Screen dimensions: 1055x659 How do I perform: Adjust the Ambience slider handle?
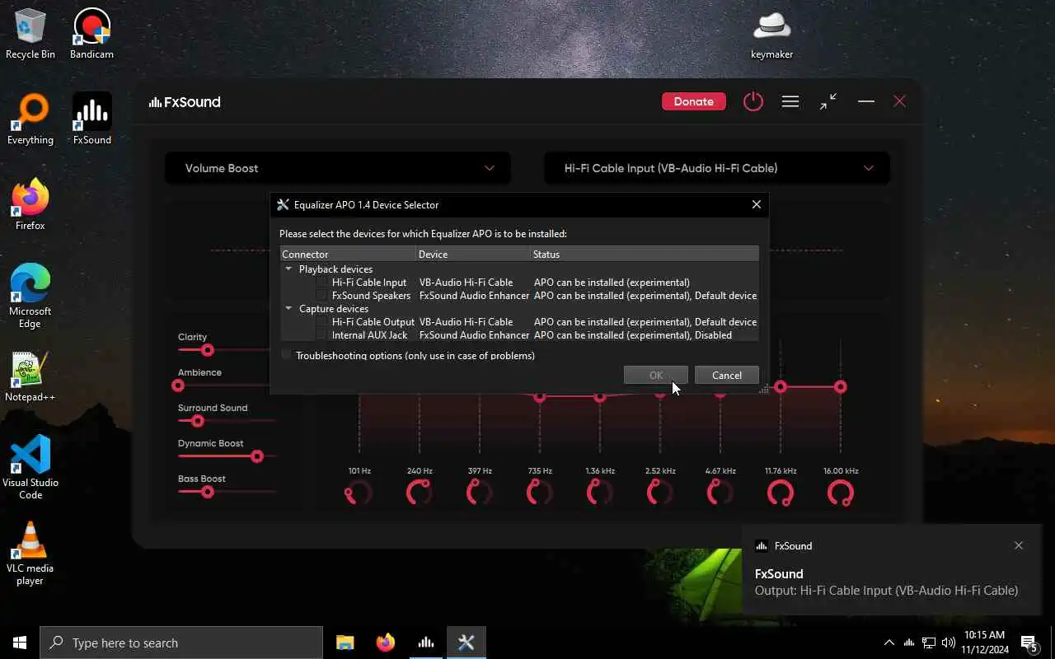click(178, 386)
